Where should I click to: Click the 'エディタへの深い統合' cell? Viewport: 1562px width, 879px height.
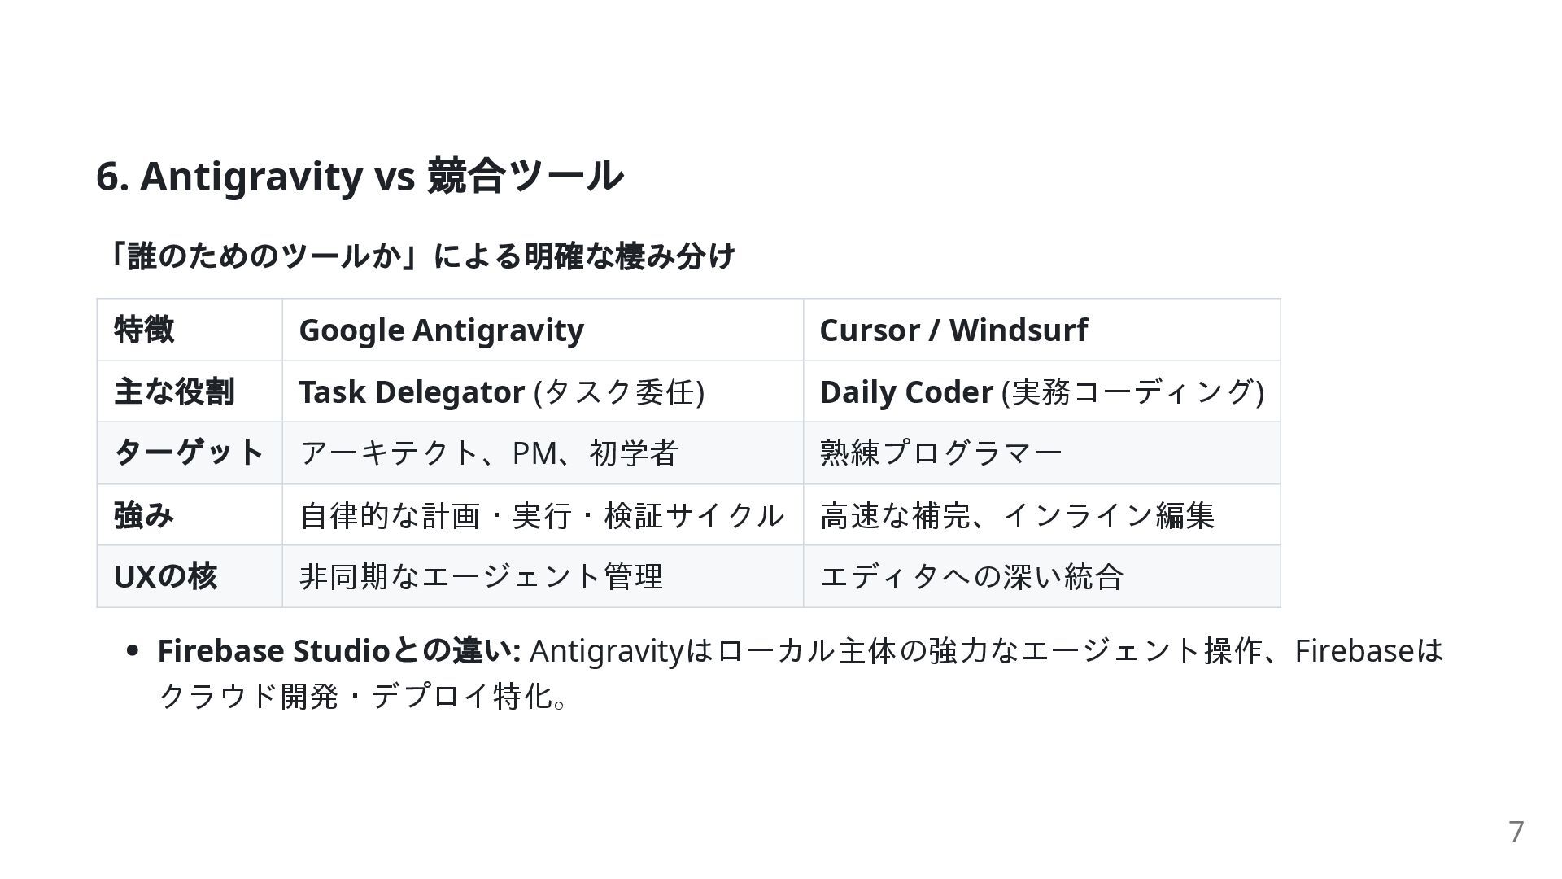971,576
